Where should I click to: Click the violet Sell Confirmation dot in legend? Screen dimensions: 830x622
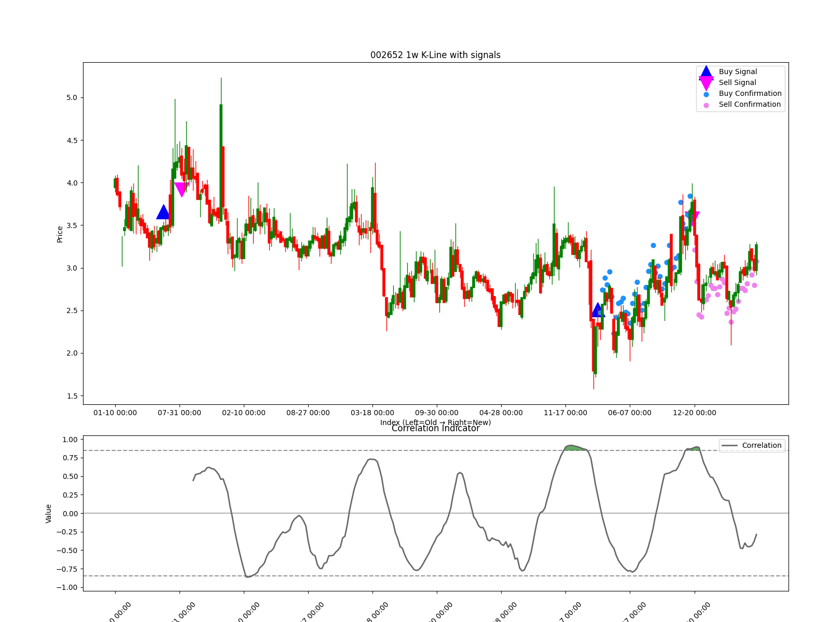pos(706,105)
